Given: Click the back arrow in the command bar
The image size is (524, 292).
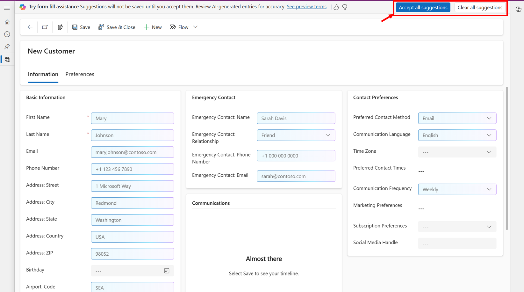Looking at the screenshot, I should [30, 27].
